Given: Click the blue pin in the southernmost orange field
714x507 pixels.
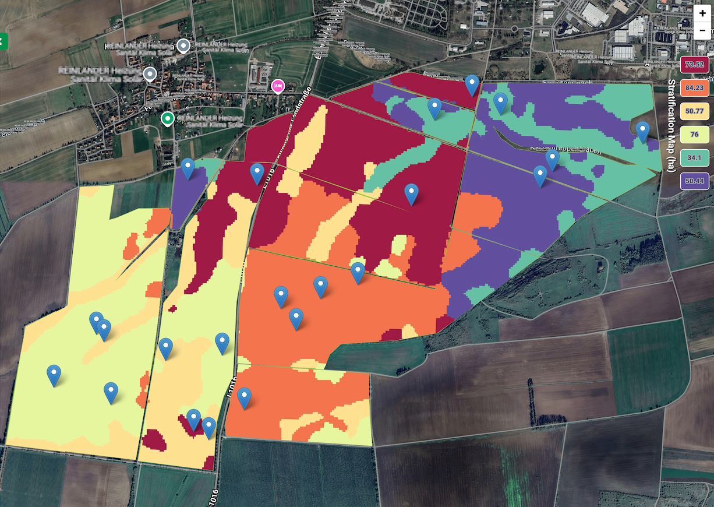Looking at the screenshot, I should [x=245, y=397].
